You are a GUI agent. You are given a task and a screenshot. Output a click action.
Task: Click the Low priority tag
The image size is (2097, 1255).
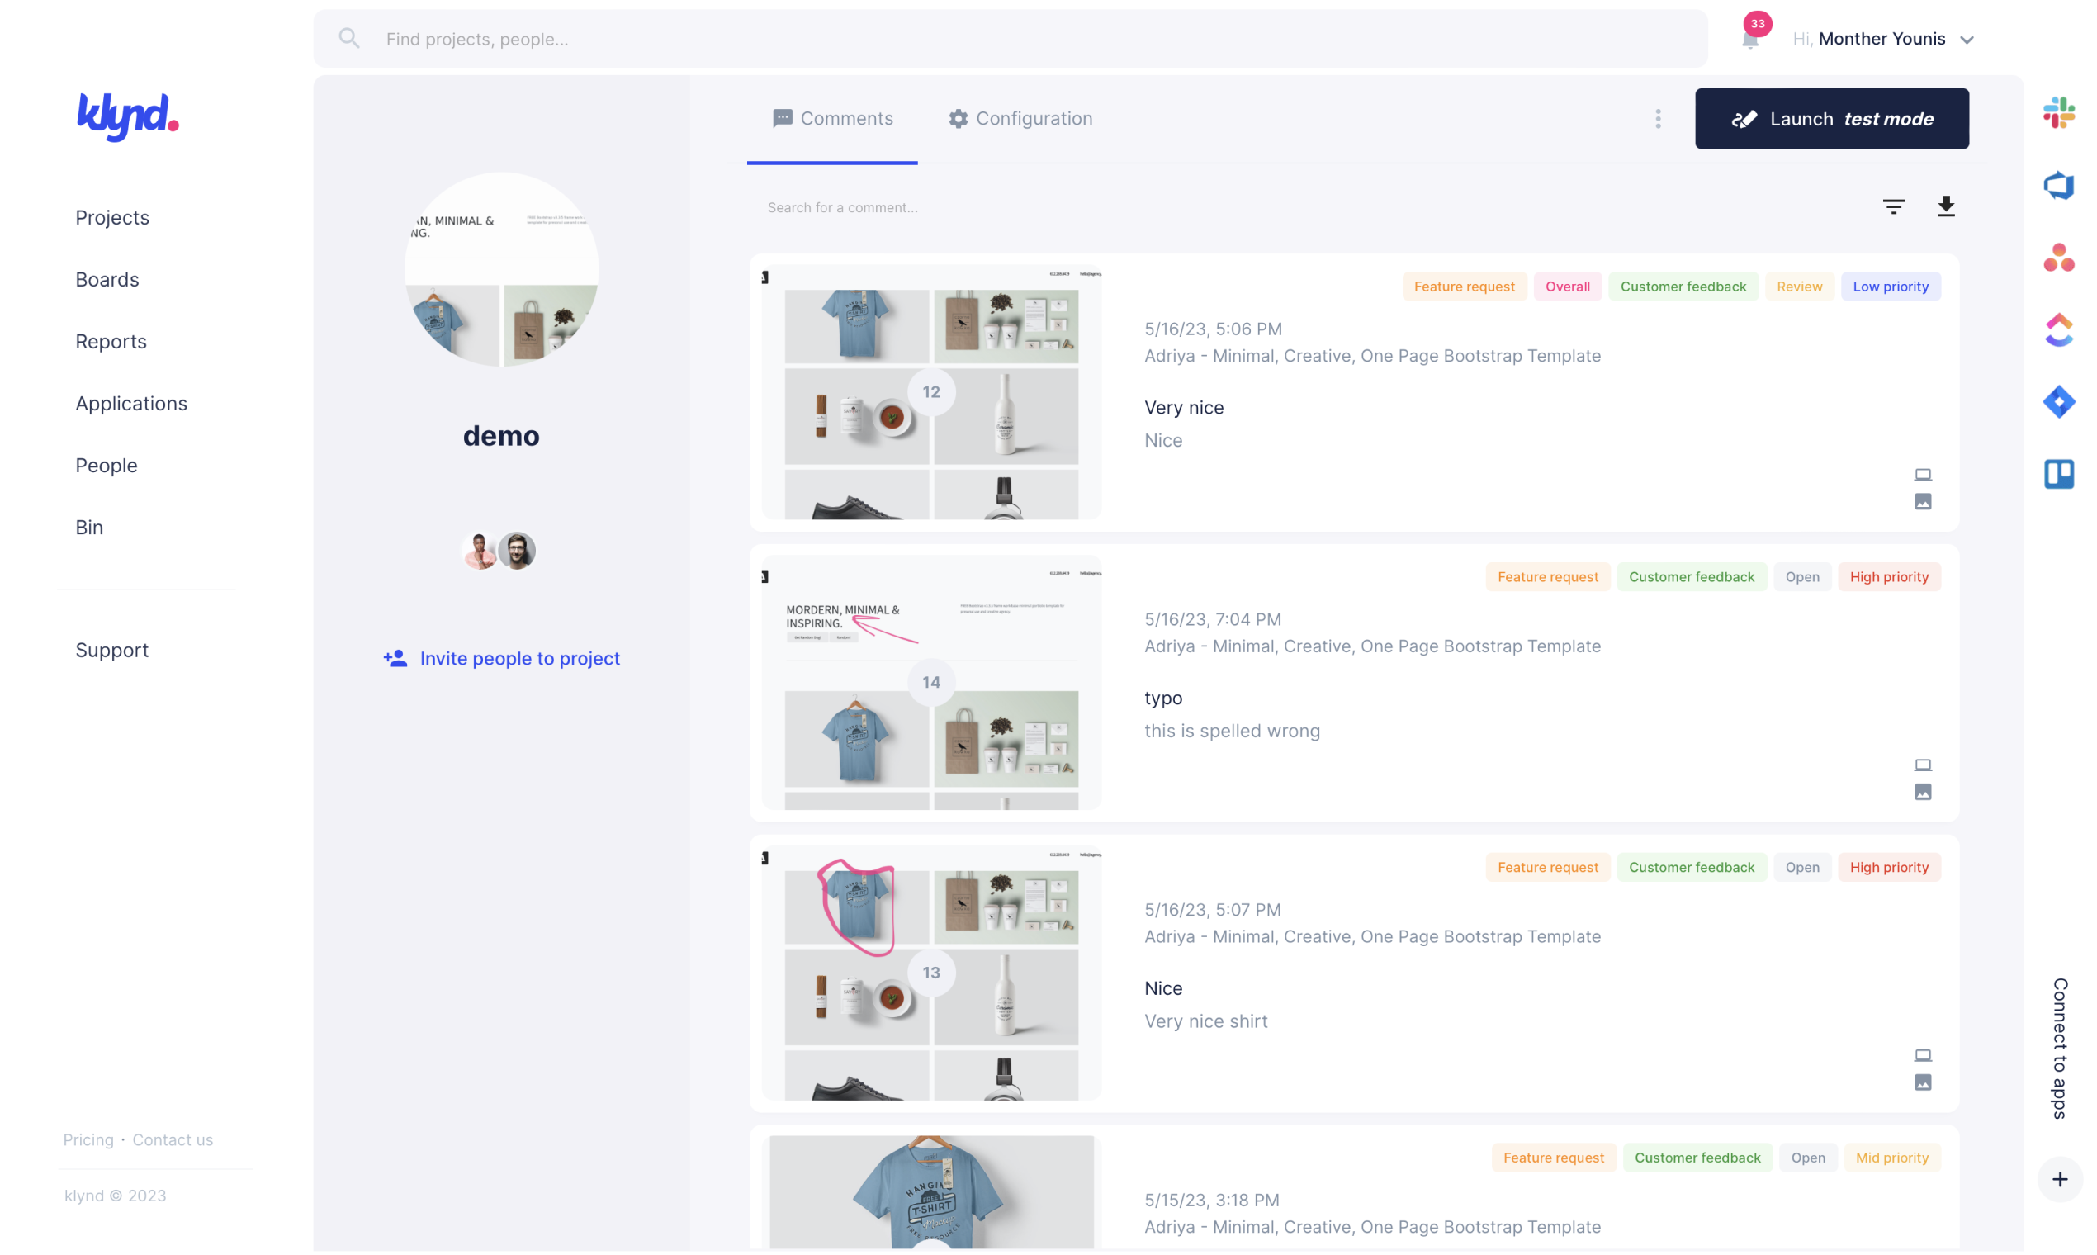(x=1890, y=286)
